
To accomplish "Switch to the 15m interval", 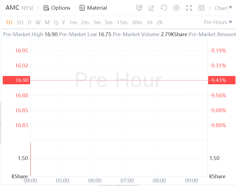I will click(122, 22).
